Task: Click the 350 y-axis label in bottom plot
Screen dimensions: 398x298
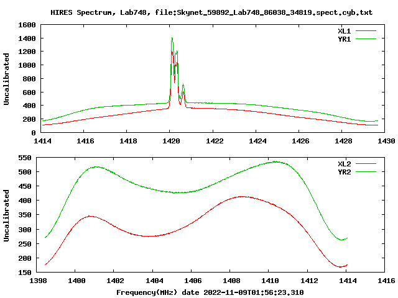Action: 25,215
